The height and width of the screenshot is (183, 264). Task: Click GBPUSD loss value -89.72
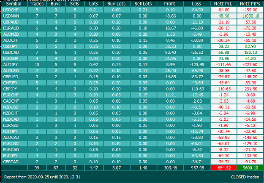click(x=197, y=77)
